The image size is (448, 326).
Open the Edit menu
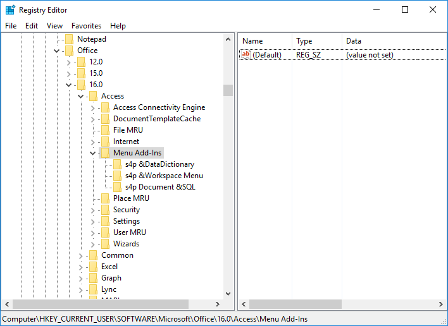[x=32, y=26]
